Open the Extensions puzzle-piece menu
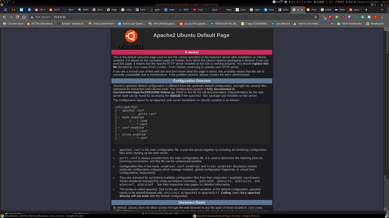 tap(369, 17)
